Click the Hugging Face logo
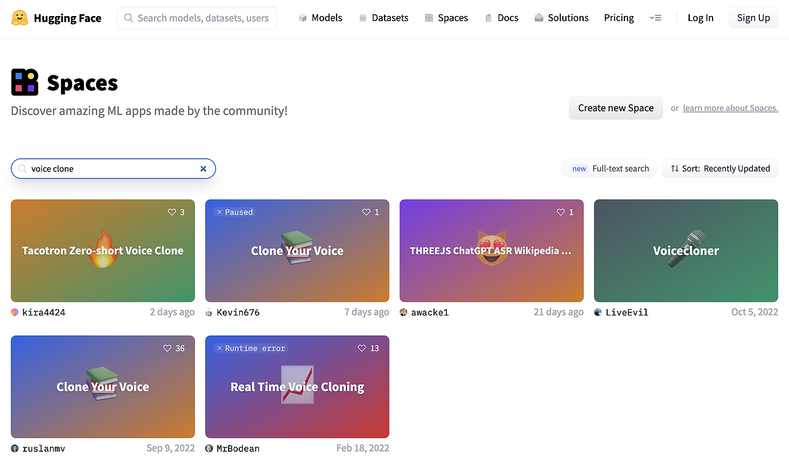The image size is (789, 461). point(56,18)
